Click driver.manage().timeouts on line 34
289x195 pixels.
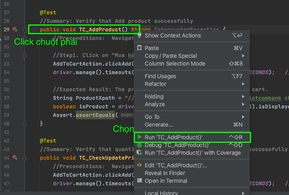coord(92,72)
